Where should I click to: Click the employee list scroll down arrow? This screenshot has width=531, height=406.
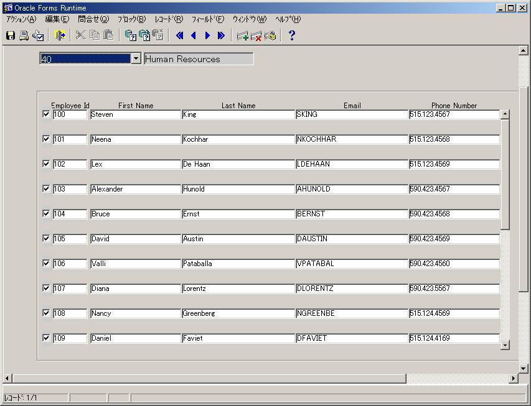click(x=505, y=346)
